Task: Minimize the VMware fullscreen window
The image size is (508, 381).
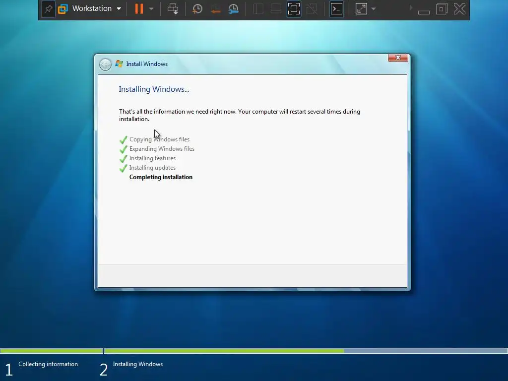Action: 424,11
